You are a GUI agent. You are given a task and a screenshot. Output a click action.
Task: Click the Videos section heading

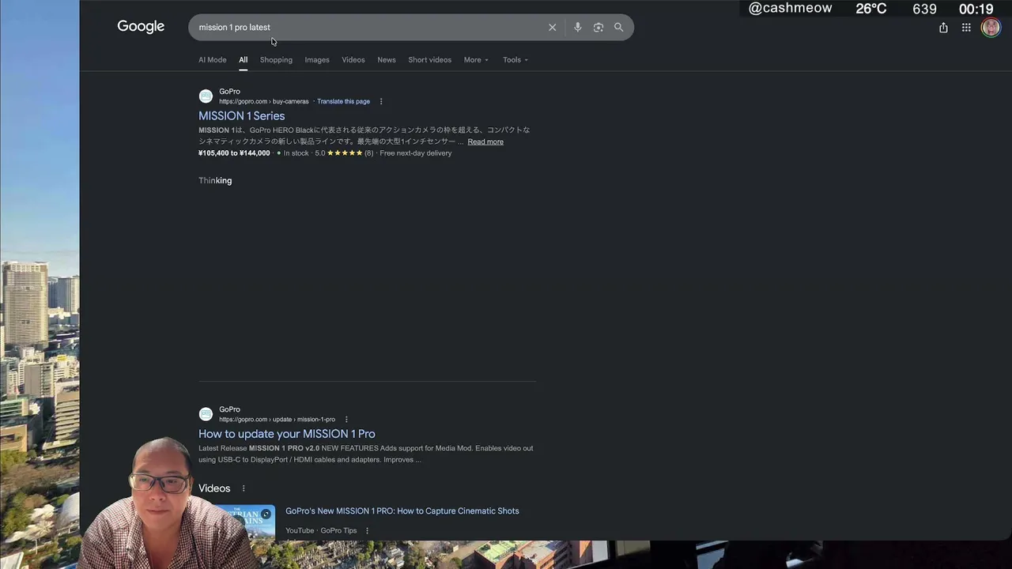(x=214, y=488)
